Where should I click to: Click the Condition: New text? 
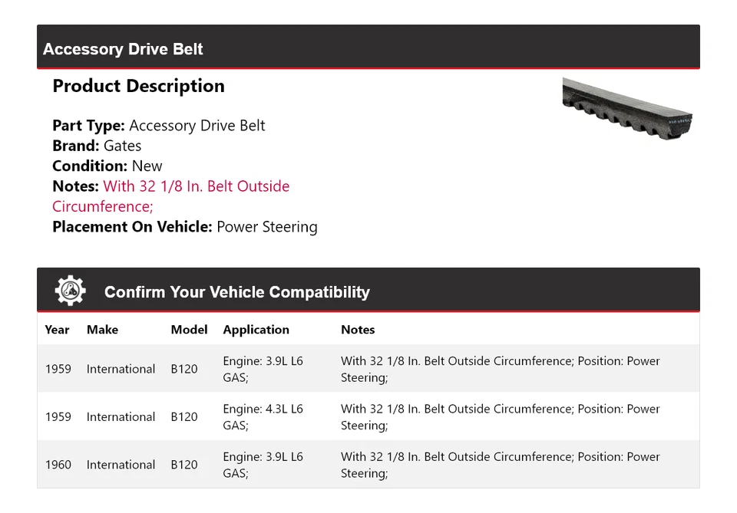[107, 166]
